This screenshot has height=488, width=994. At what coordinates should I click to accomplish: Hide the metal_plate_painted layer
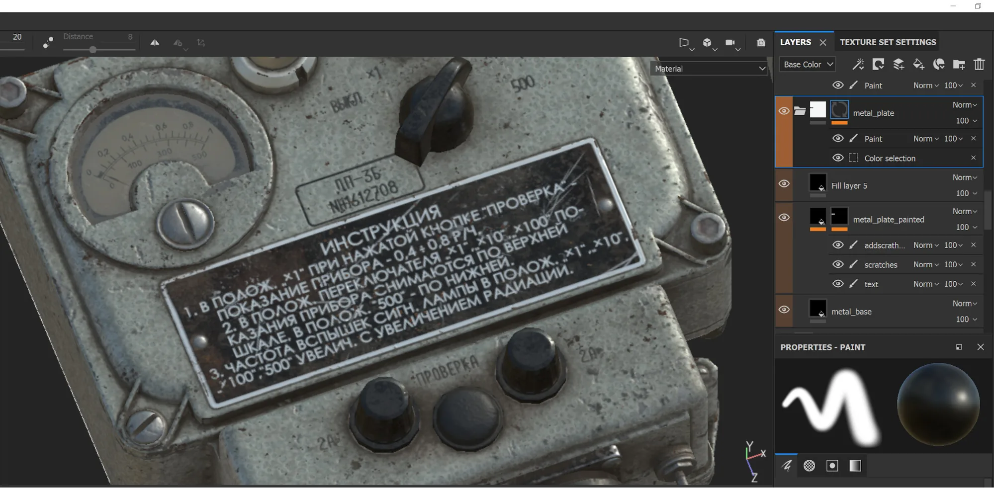(784, 218)
